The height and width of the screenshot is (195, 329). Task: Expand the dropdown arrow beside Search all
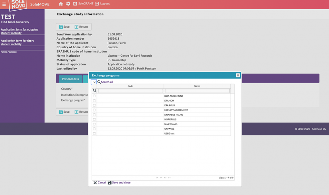click(x=94, y=82)
